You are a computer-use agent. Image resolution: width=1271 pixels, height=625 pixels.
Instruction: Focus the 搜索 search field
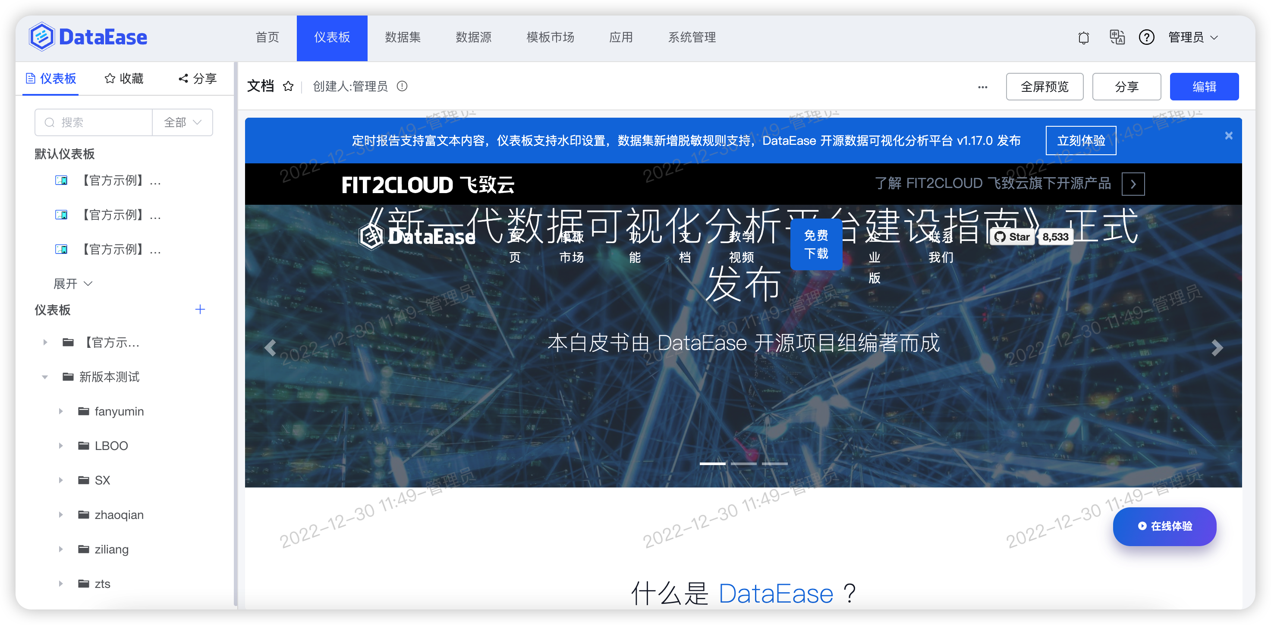(x=94, y=122)
